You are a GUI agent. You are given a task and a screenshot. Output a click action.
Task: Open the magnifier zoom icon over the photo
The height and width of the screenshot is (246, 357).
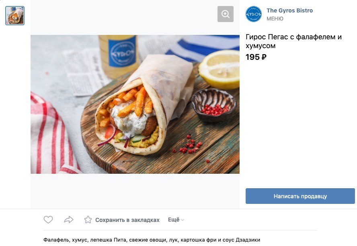(226, 14)
